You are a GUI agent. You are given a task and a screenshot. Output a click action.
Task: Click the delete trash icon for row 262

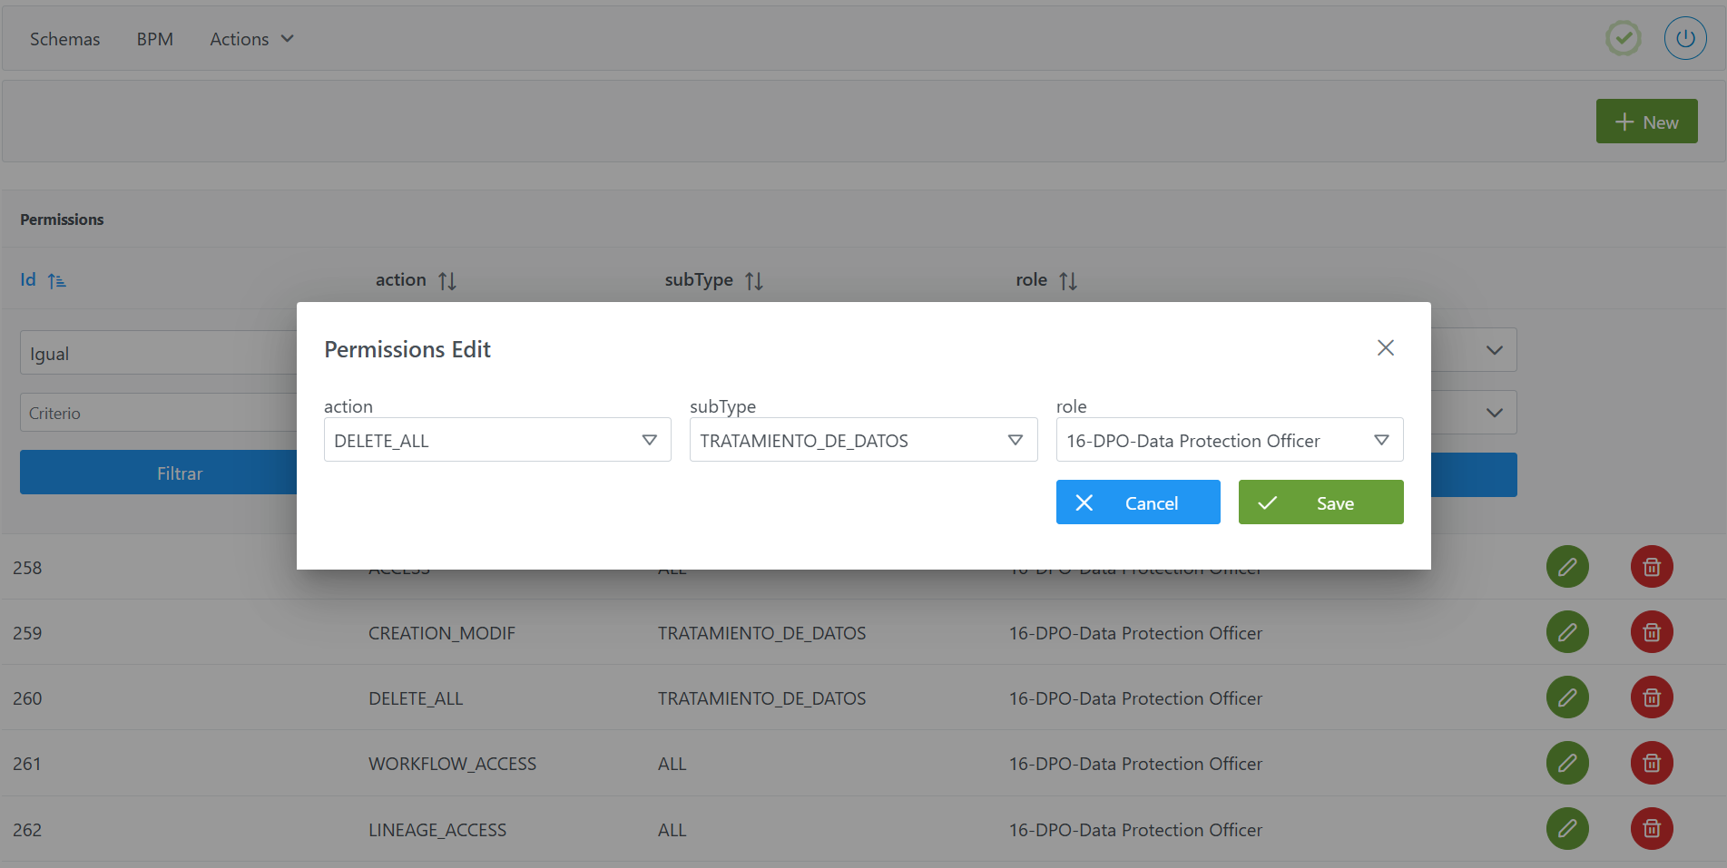tap(1651, 829)
